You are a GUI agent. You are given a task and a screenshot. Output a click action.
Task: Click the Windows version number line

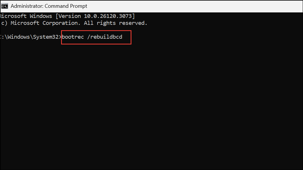pyautogui.click(x=67, y=16)
